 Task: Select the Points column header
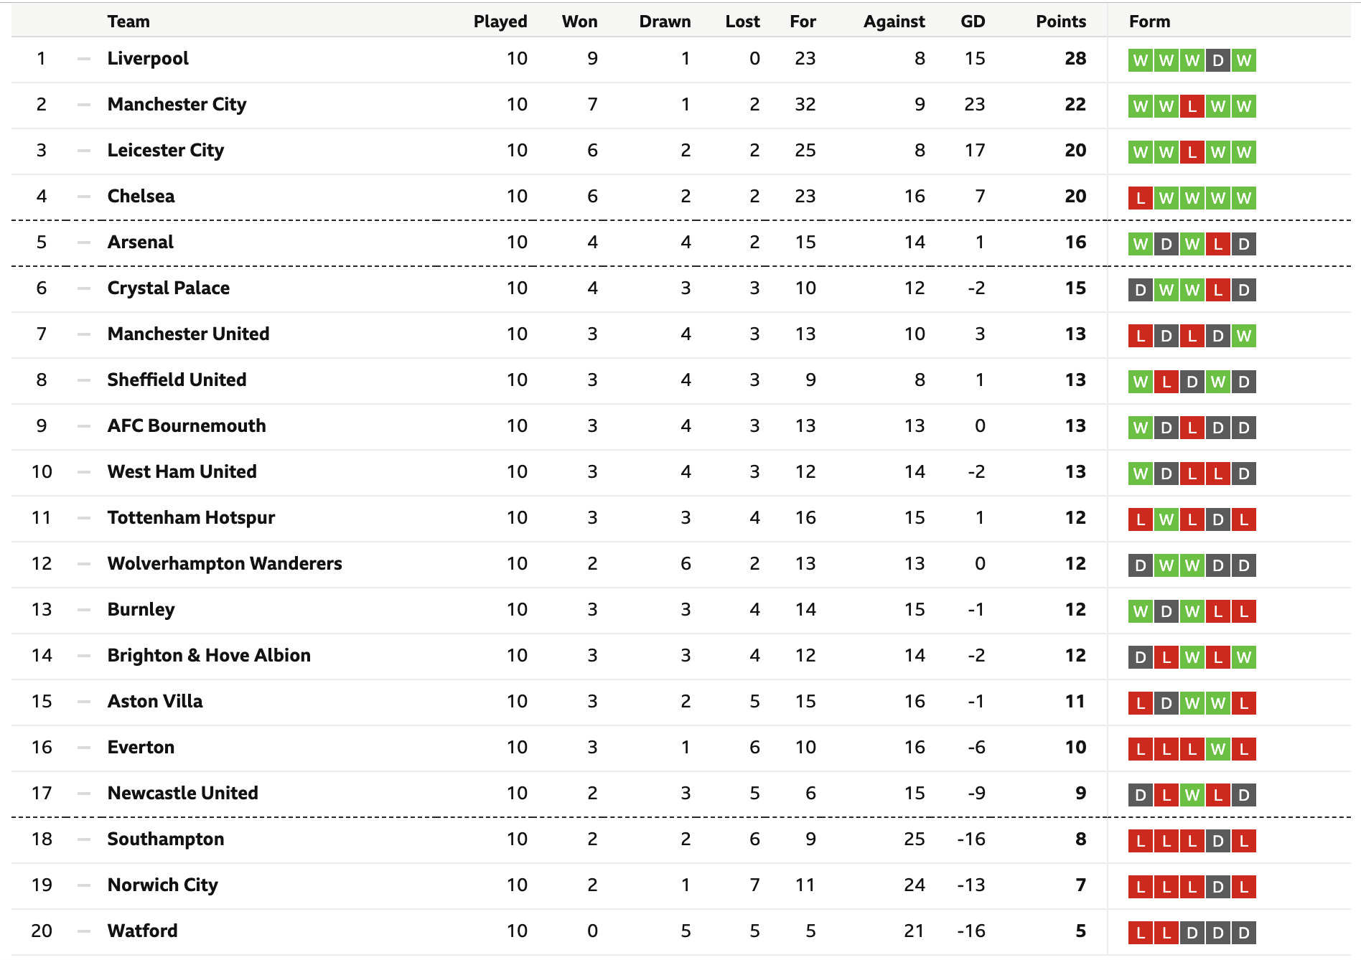(1060, 22)
